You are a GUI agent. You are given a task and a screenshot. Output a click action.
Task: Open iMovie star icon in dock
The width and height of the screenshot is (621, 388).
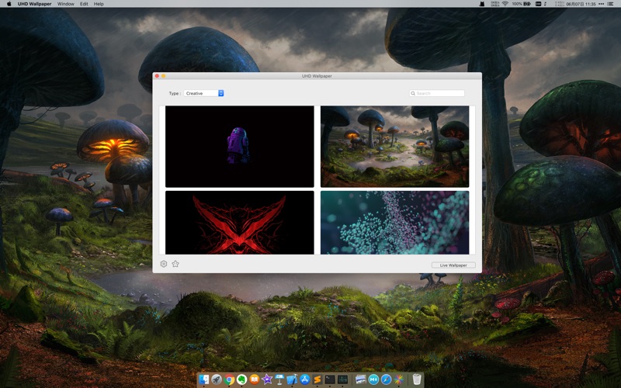[x=267, y=379]
